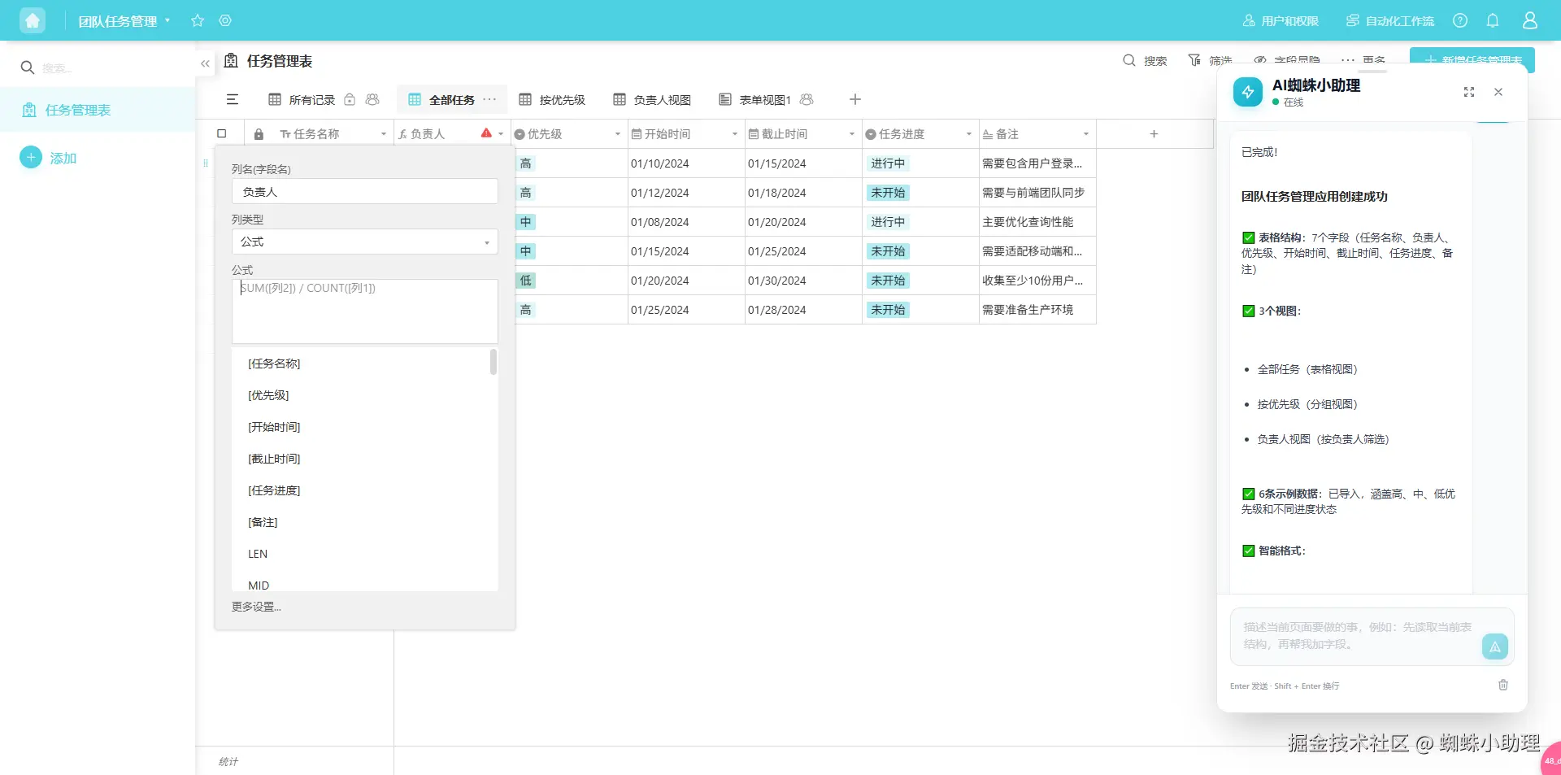Click the hamburger view list icon
The height and width of the screenshot is (775, 1561).
(x=233, y=99)
